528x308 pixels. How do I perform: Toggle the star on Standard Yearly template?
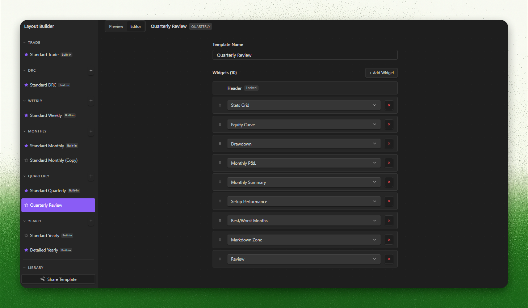26,236
